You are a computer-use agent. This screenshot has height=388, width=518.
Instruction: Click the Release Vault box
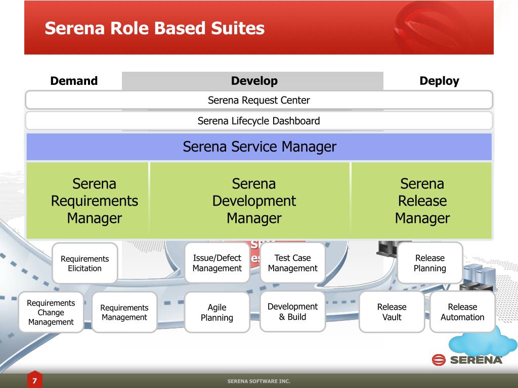coord(392,312)
